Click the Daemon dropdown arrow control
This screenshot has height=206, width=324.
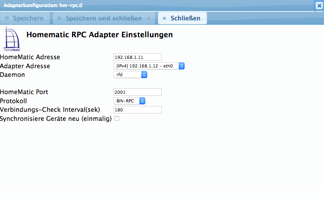click(x=144, y=75)
